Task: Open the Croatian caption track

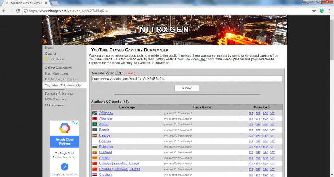Action: tap(105, 175)
